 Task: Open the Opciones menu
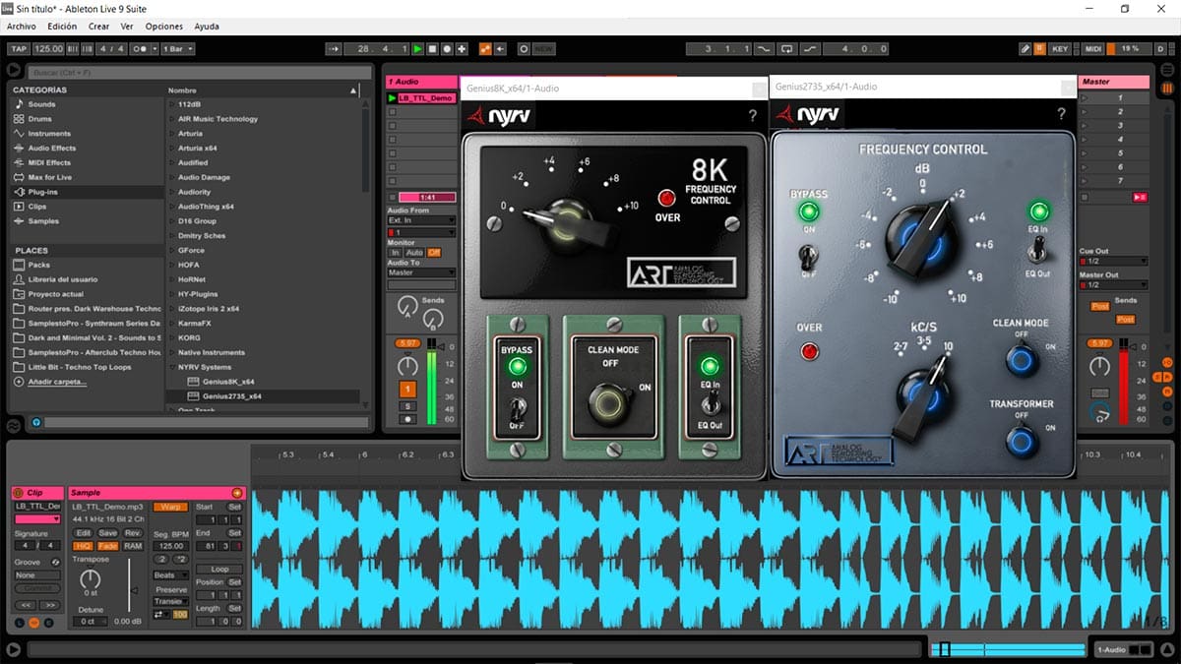click(x=164, y=27)
